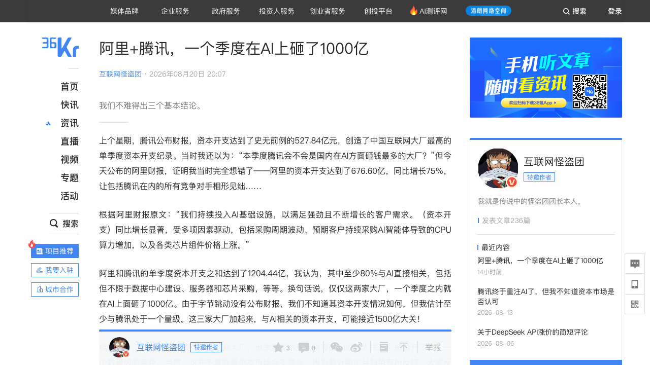Image resolution: width=650 pixels, height=365 pixels.
Task: Open the QR code icon on the right edge
Action: click(635, 304)
